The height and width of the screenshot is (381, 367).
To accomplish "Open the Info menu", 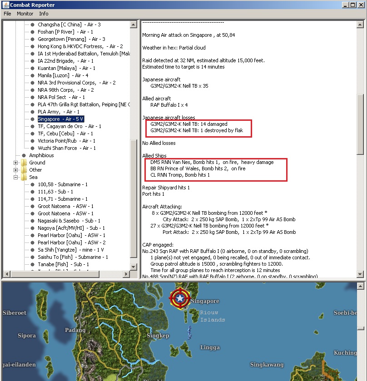I will tap(44, 14).
